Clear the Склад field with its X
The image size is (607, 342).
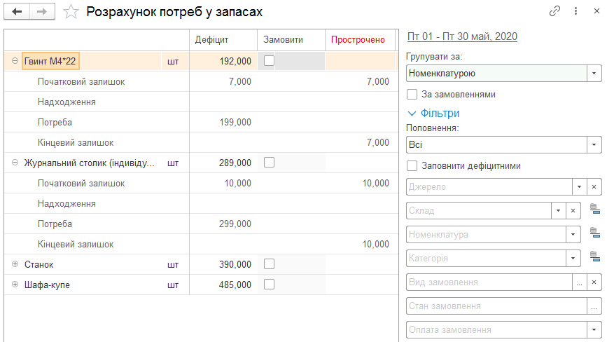pos(573,211)
